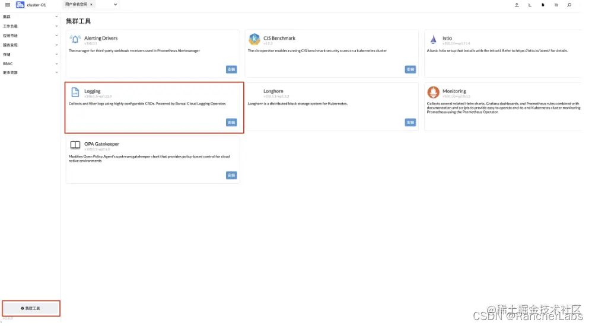The height and width of the screenshot is (326, 592).
Task: Click the Import YAML upload icon
Action: click(x=517, y=5)
